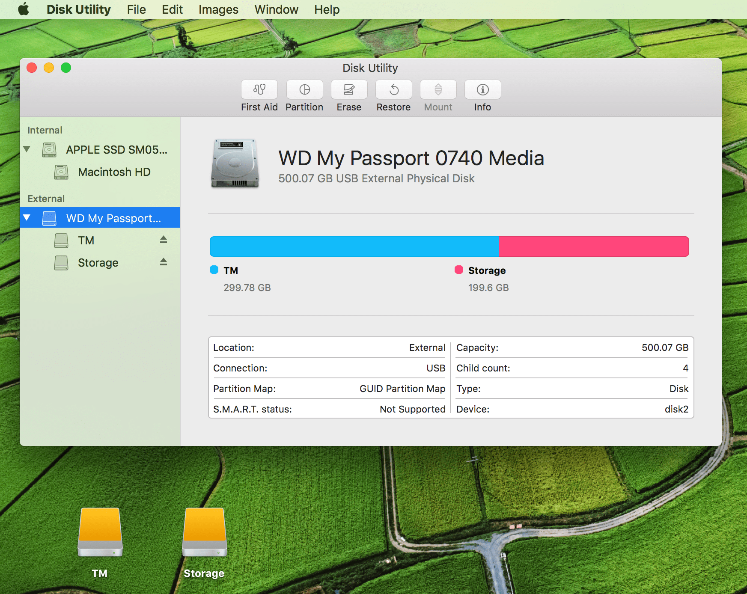This screenshot has height=594, width=747.
Task: Select Macintosh HD in sidebar
Action: (x=114, y=172)
